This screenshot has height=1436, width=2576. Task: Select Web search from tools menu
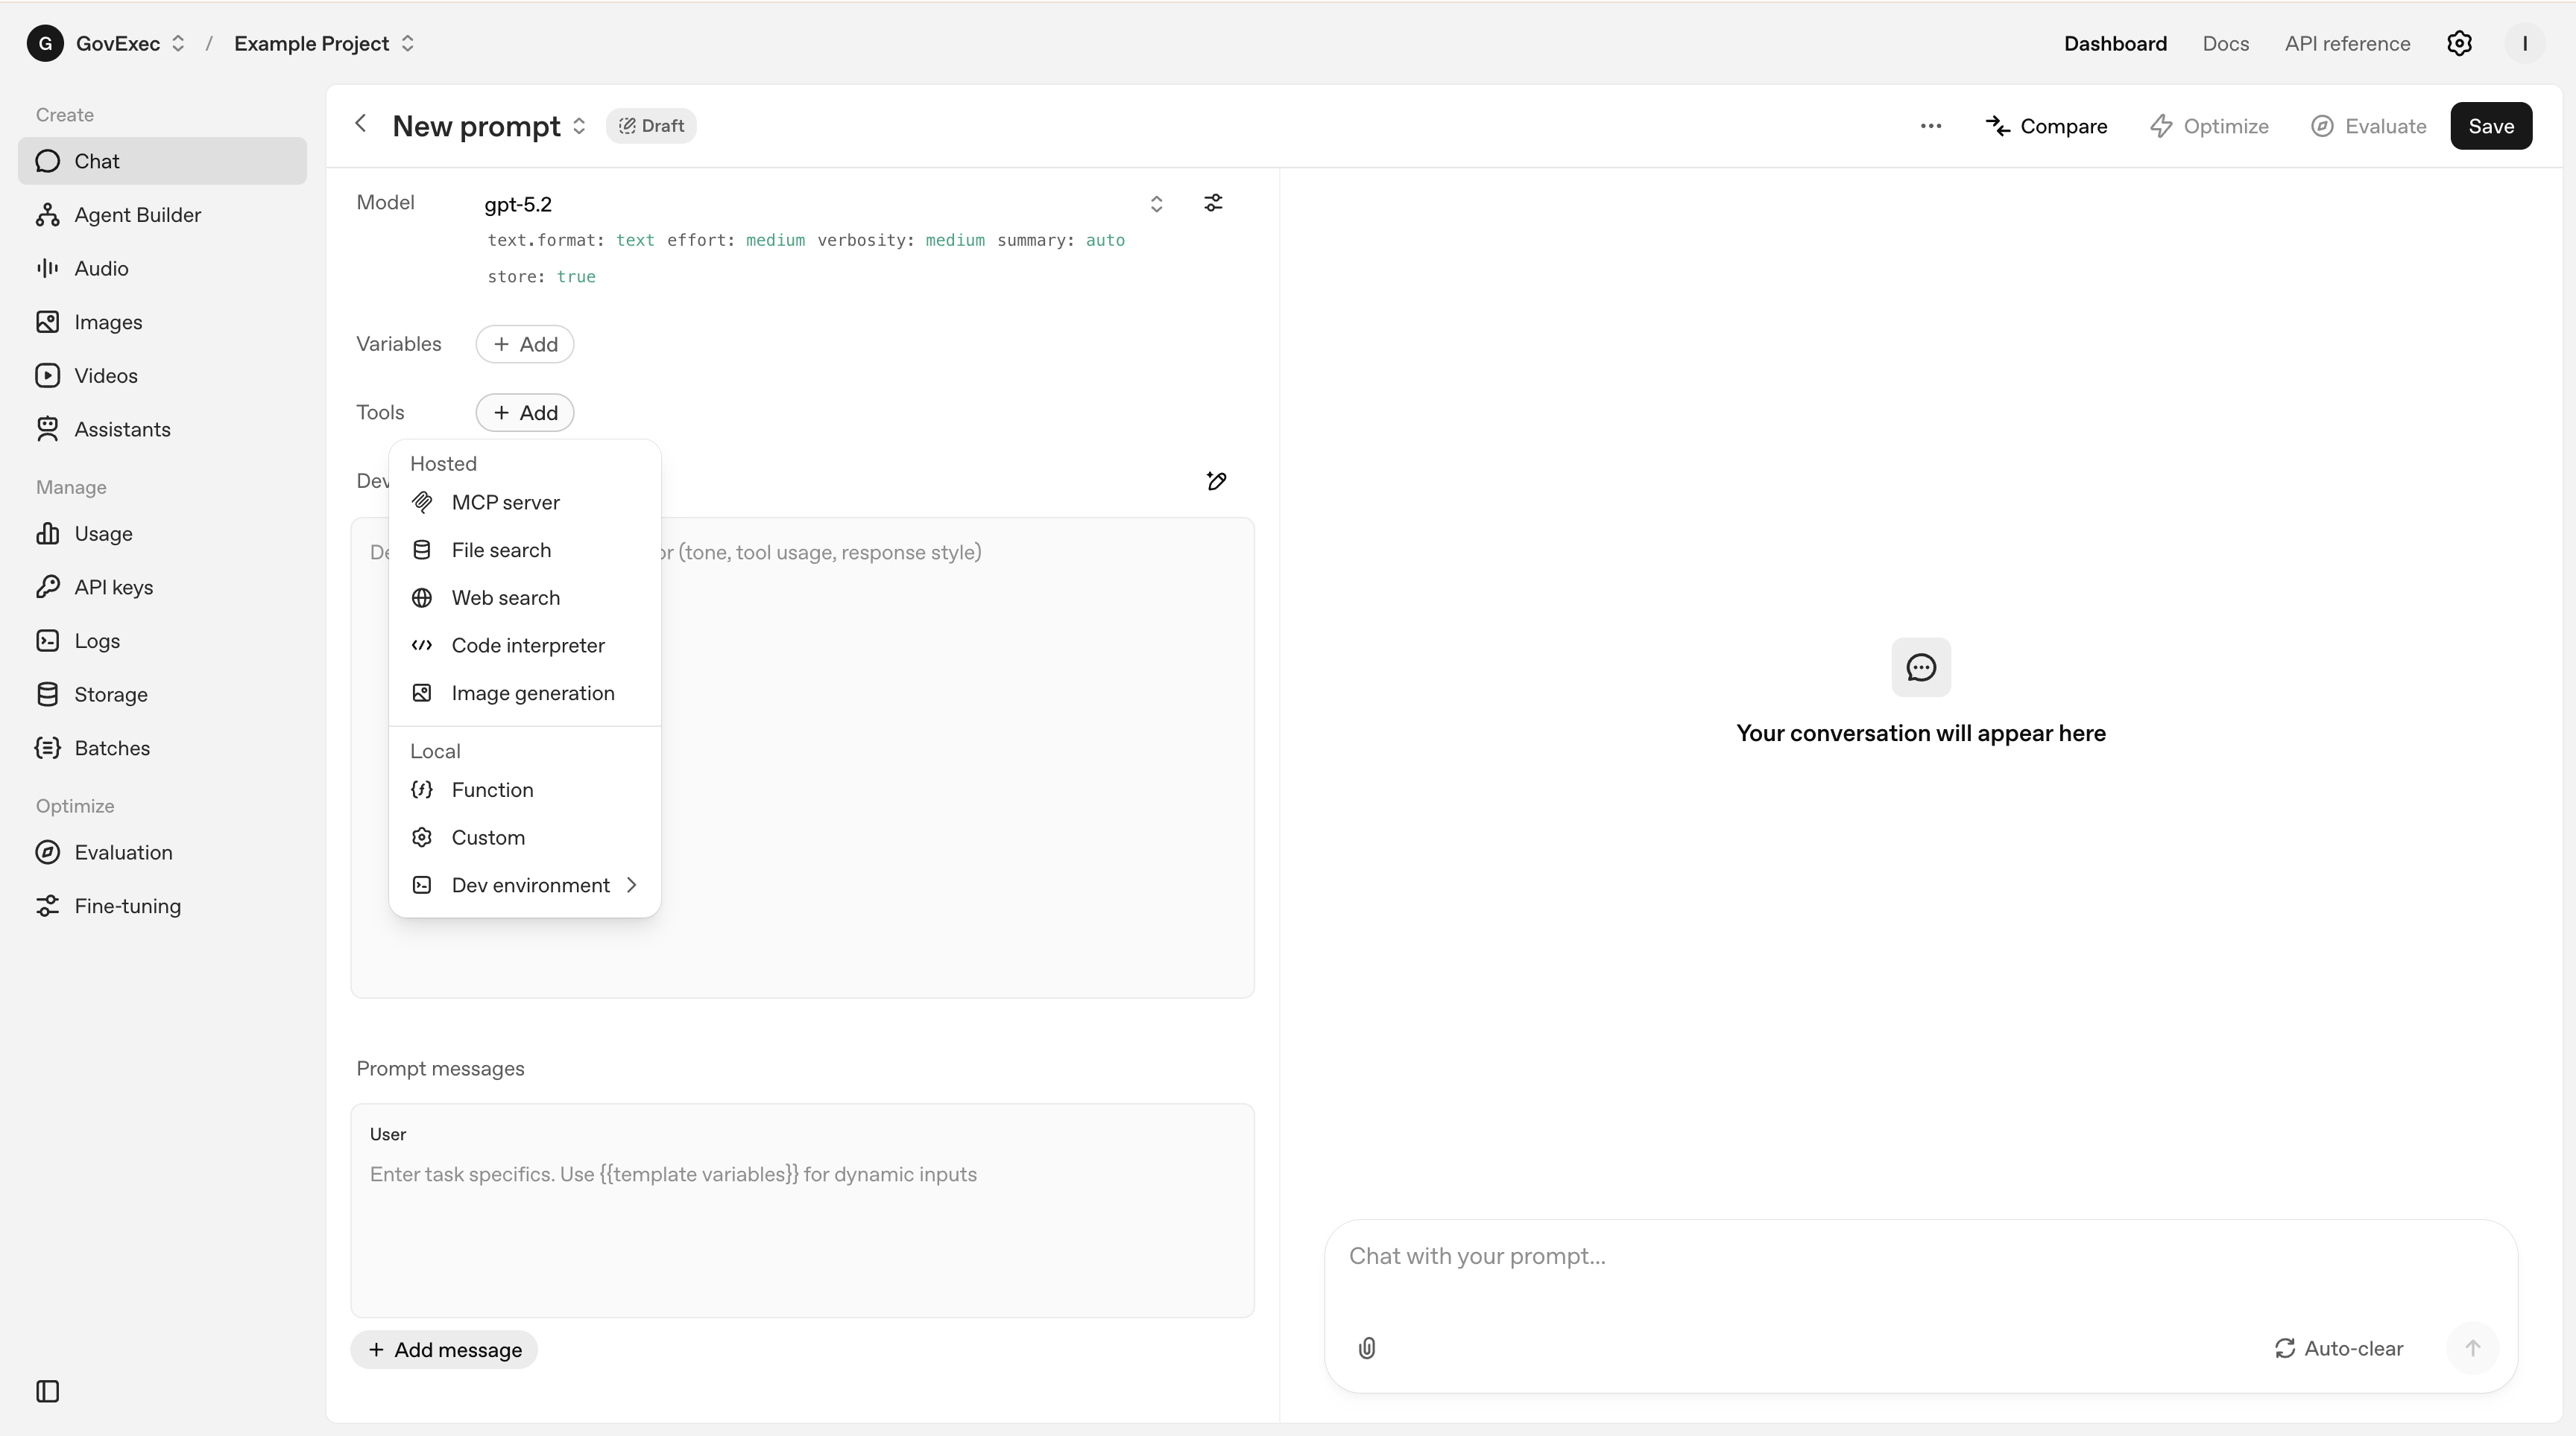click(505, 597)
